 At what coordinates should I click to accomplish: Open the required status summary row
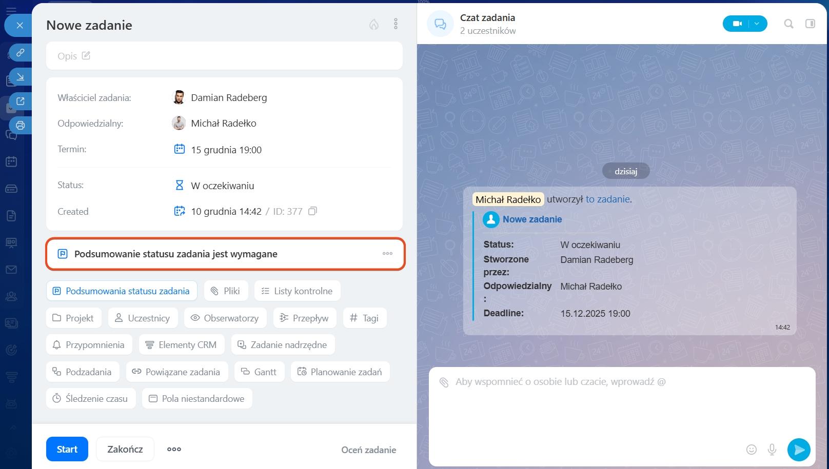(x=226, y=254)
